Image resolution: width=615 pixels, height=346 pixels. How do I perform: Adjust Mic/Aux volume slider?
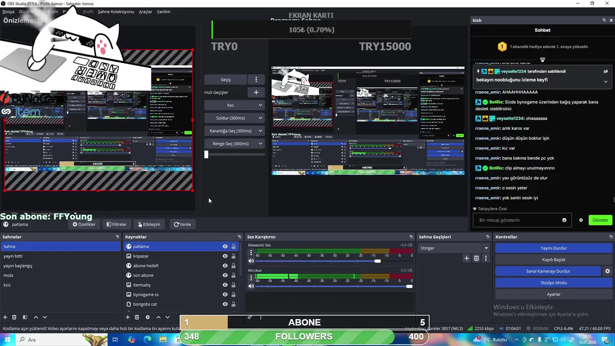point(409,286)
